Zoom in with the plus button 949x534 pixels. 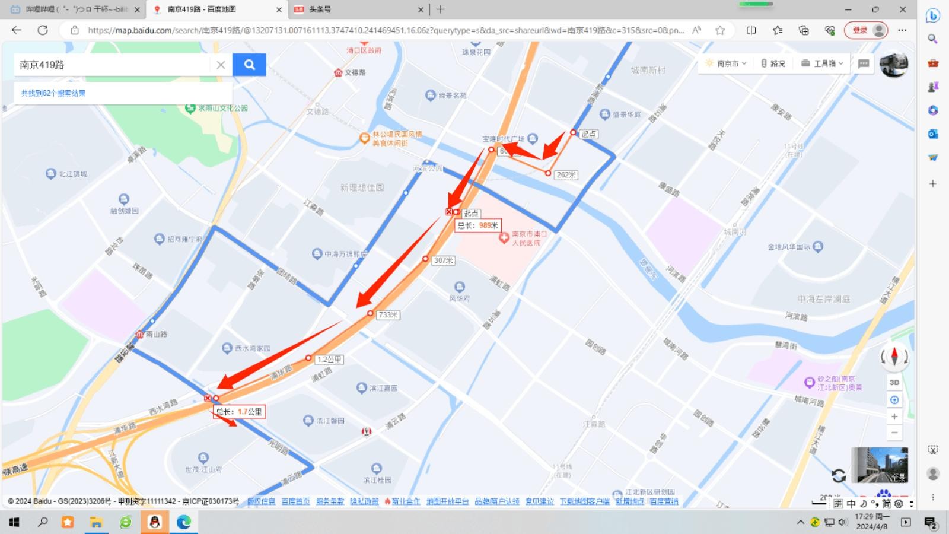pos(894,417)
